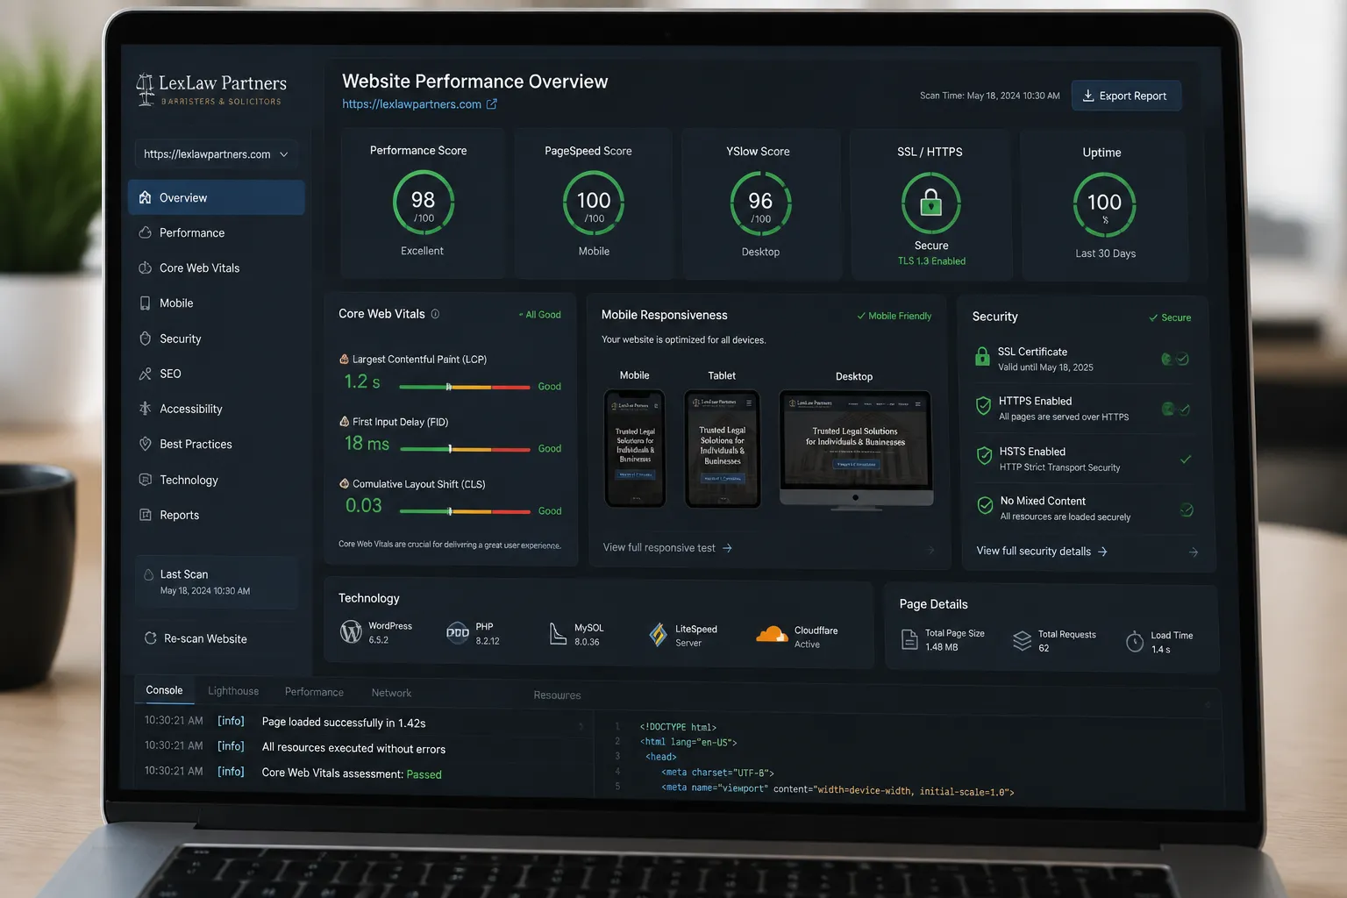Image resolution: width=1347 pixels, height=898 pixels.
Task: Select Overview in the sidebar
Action: (x=216, y=197)
